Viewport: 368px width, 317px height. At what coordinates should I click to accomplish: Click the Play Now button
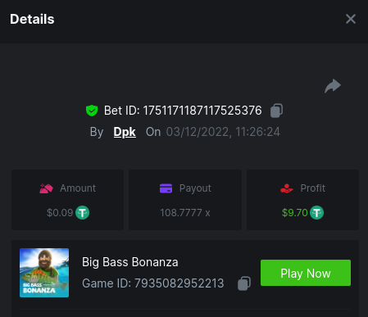pyautogui.click(x=306, y=273)
